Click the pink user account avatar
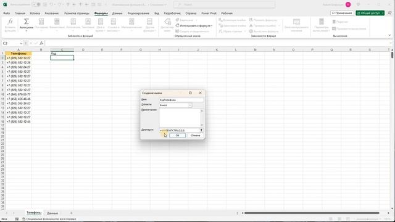The height and width of the screenshot is (222, 395). (x=348, y=4)
